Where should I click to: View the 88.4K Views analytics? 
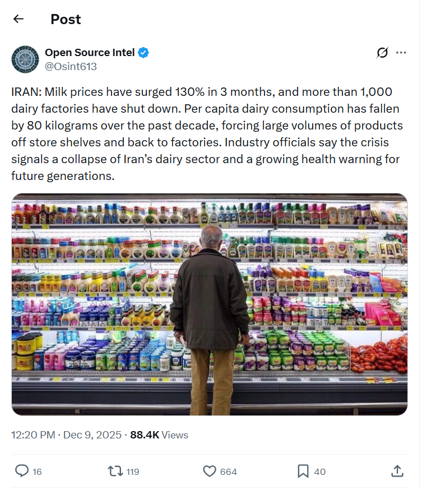pos(159,434)
